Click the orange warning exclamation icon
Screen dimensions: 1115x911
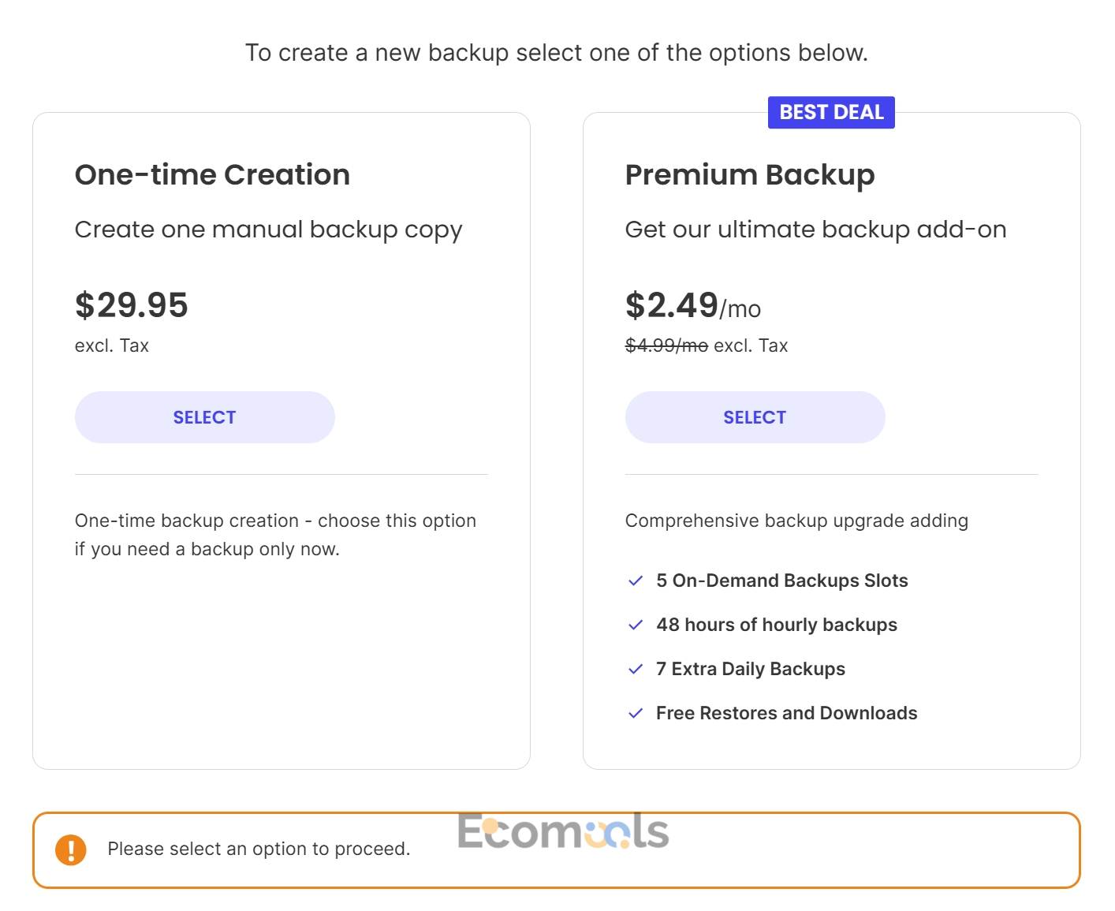pyautogui.click(x=71, y=849)
